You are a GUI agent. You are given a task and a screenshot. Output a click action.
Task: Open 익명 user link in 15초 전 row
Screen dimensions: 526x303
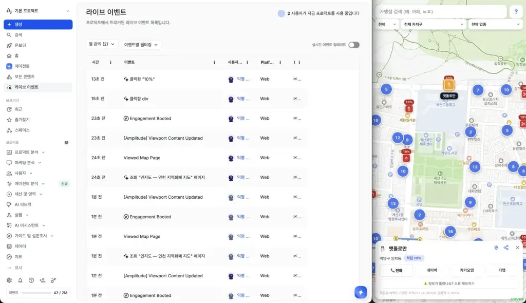point(243,99)
